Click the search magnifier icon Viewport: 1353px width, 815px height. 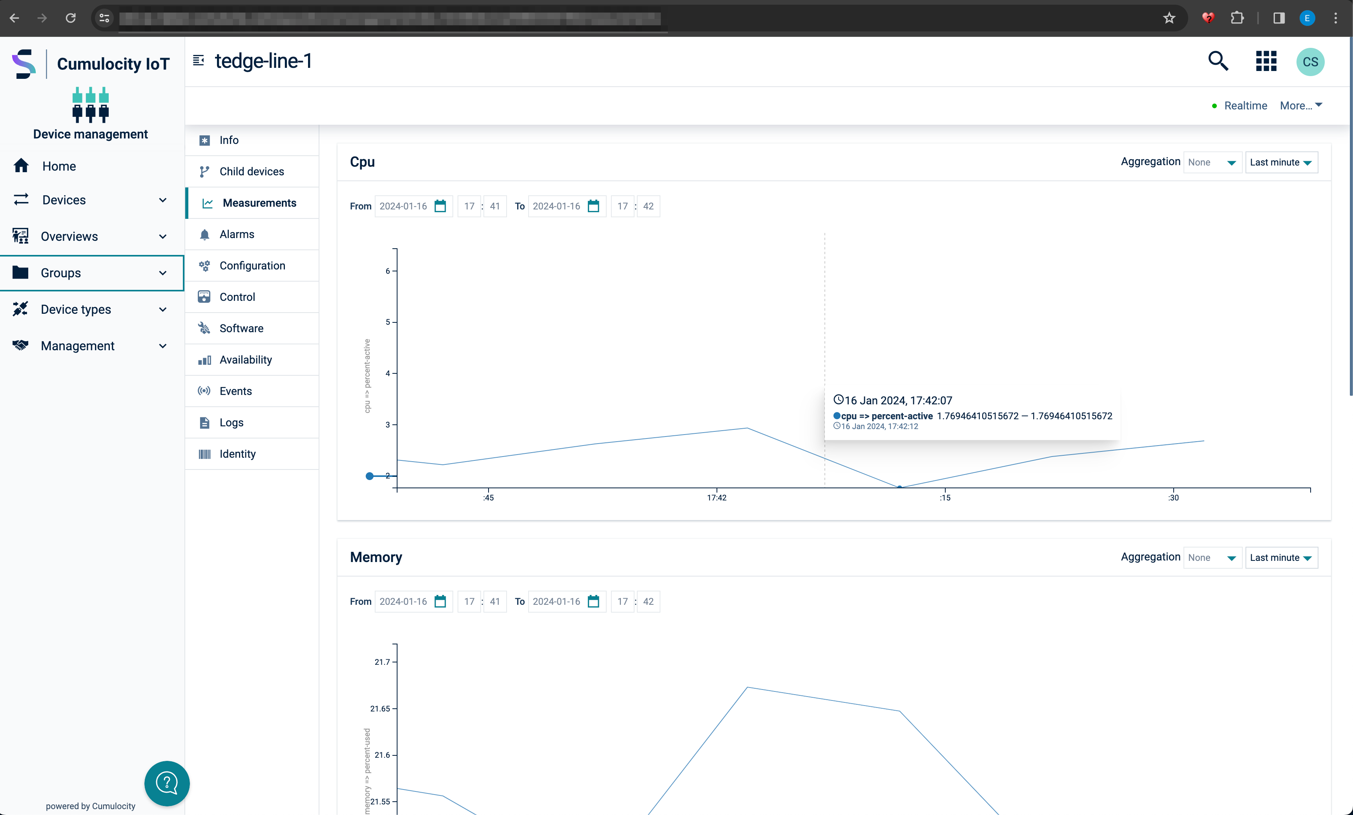point(1217,61)
